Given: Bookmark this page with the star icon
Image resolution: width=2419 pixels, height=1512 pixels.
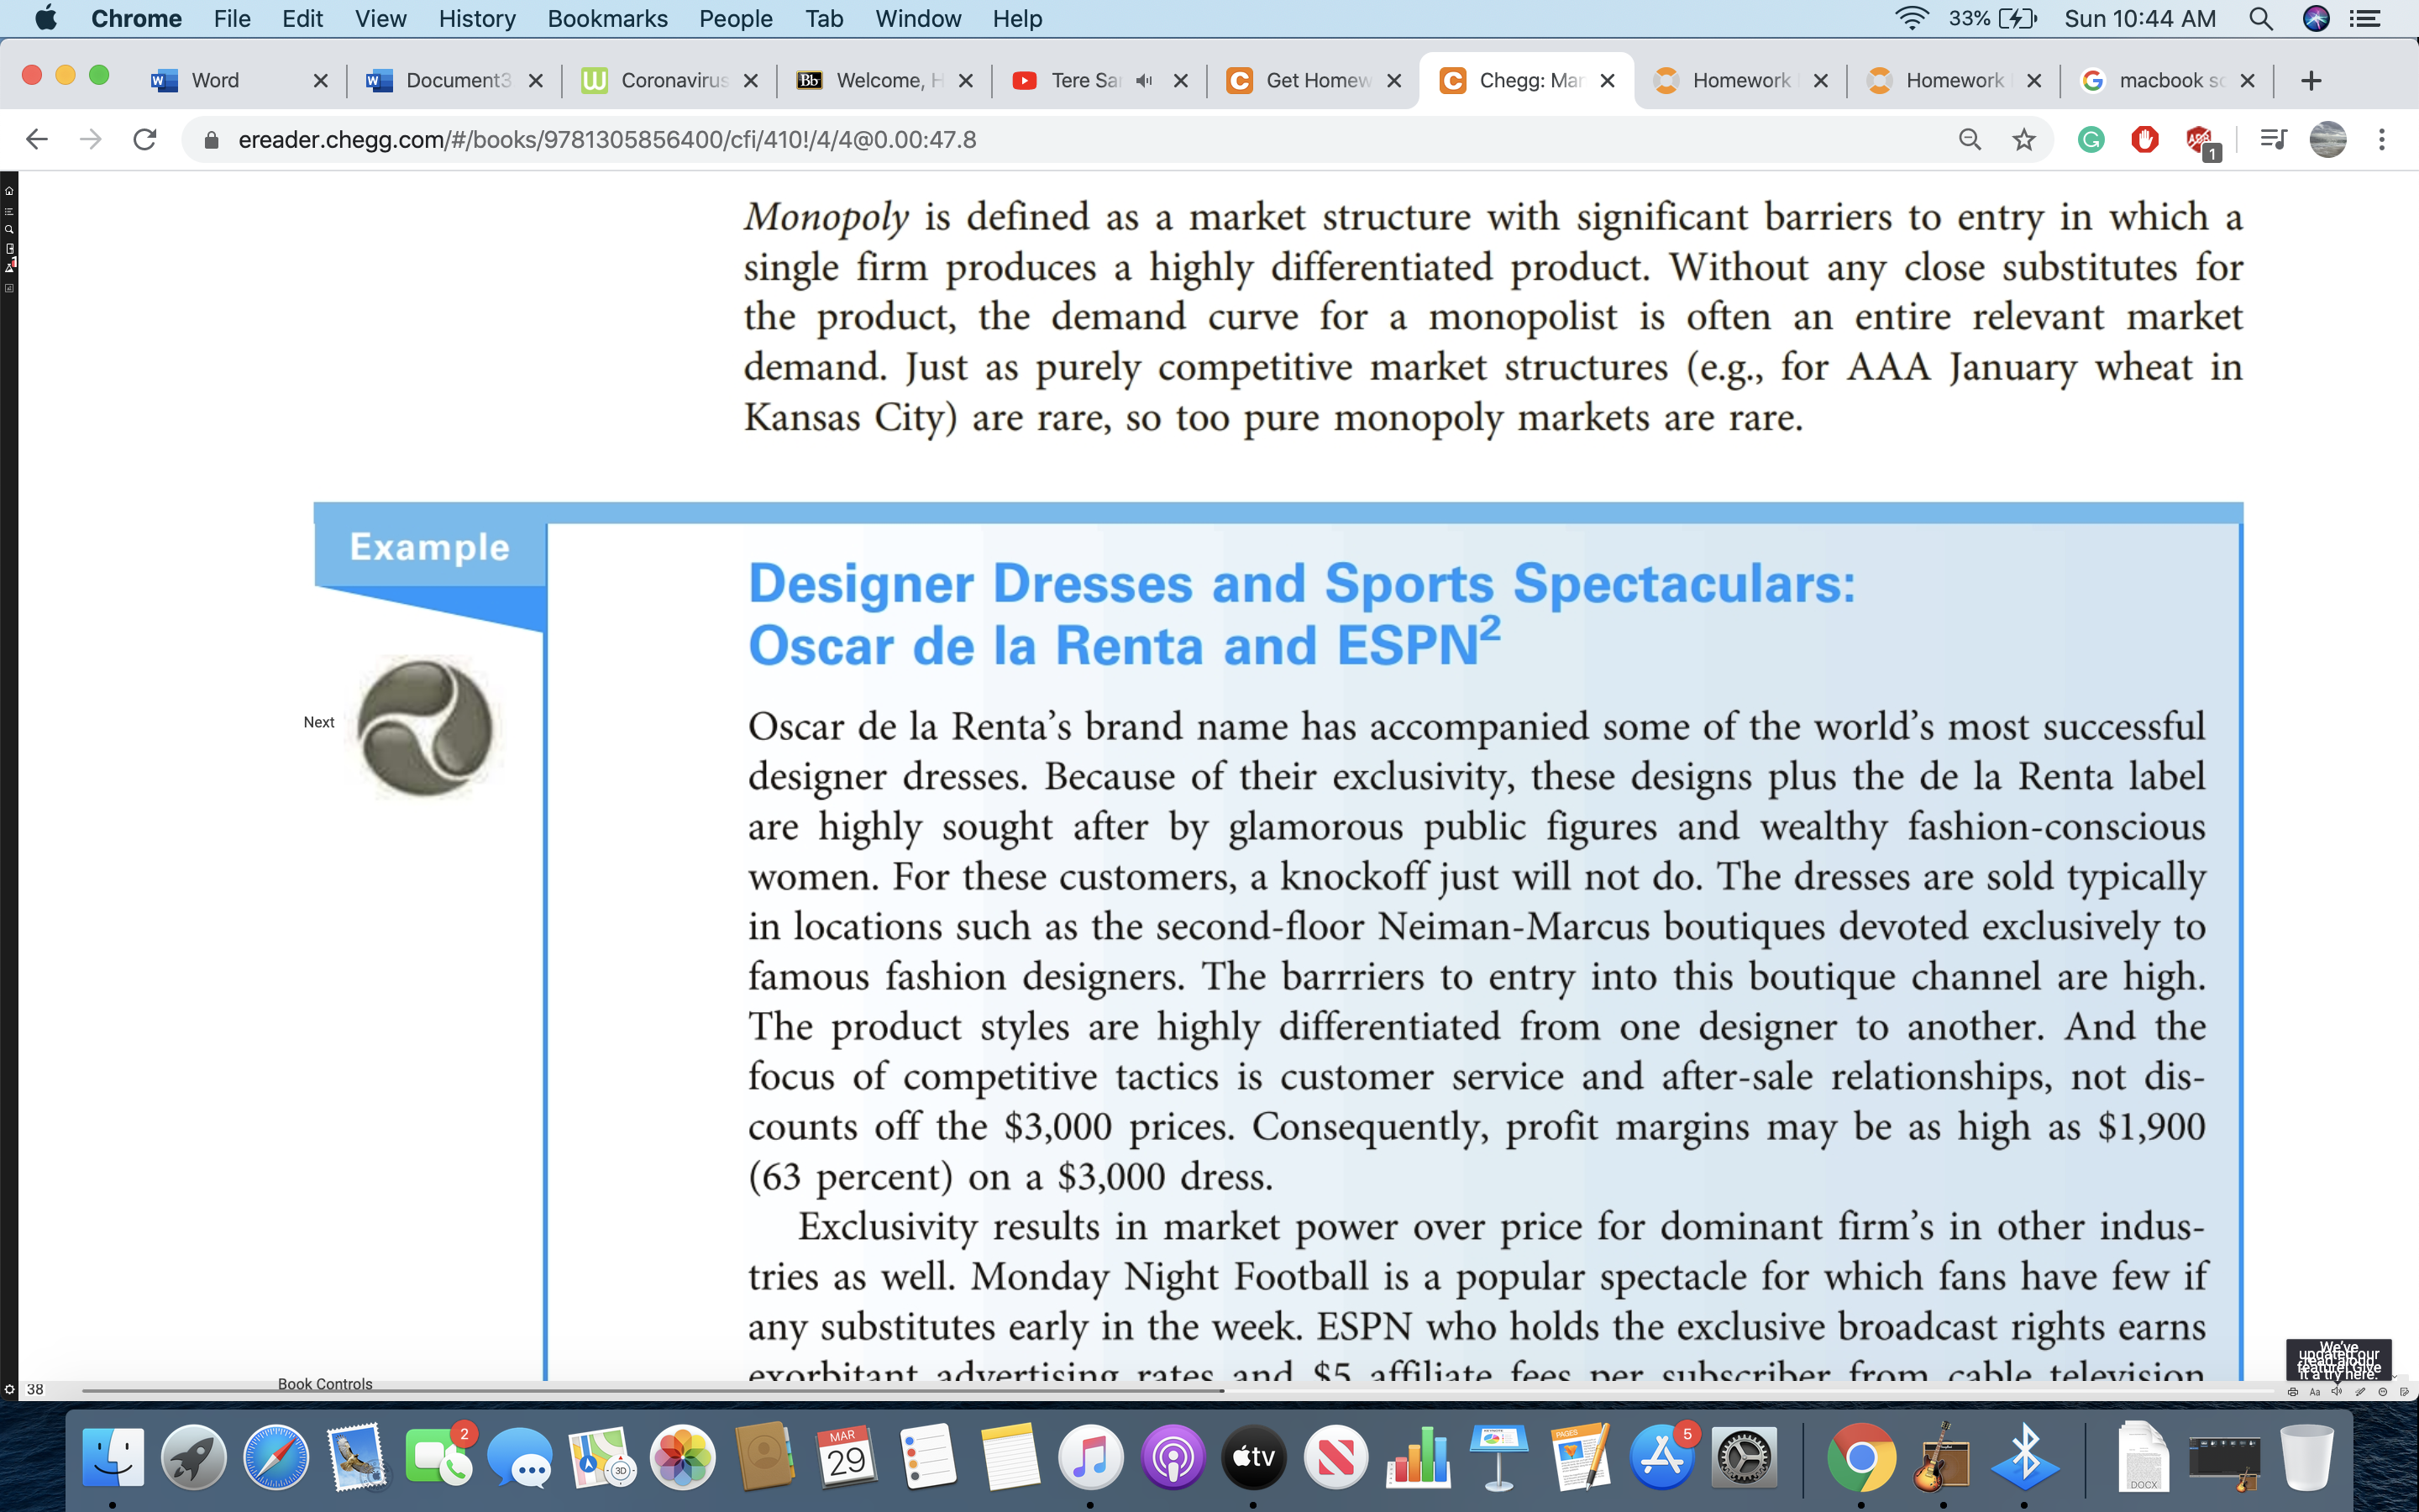Looking at the screenshot, I should click(2024, 140).
